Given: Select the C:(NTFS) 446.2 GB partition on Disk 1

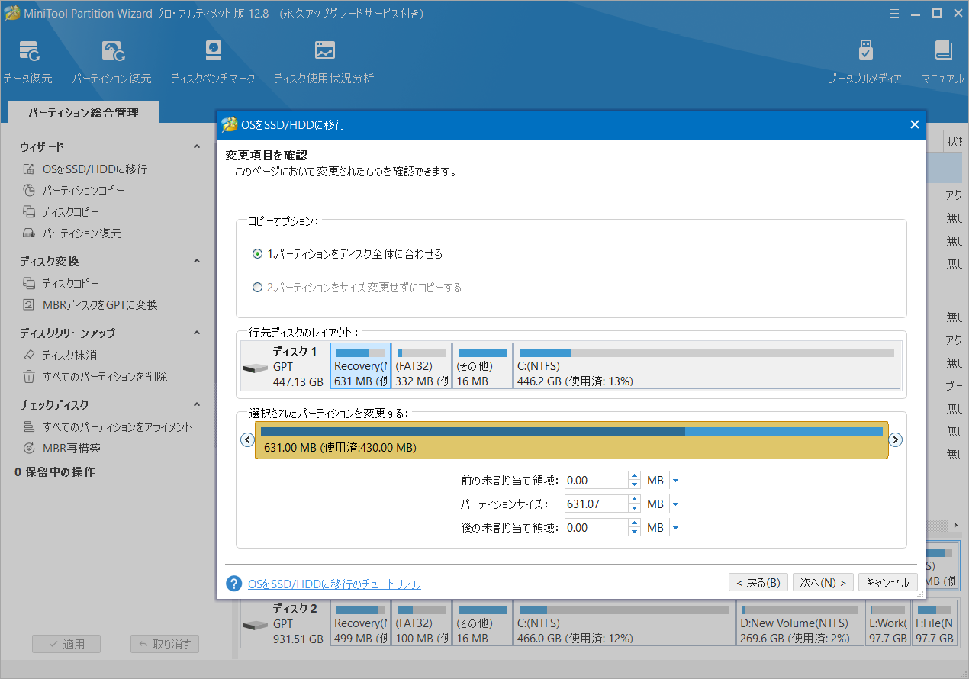Looking at the screenshot, I should (707, 365).
